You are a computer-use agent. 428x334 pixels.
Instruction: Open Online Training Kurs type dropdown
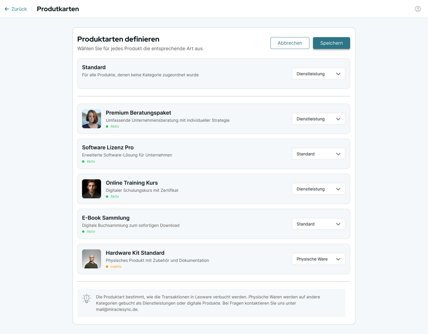click(318, 189)
